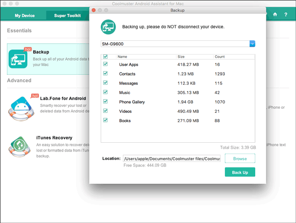This screenshot has height=223, width=296.
Task: Switch to the My Device tab
Action: coord(25,16)
